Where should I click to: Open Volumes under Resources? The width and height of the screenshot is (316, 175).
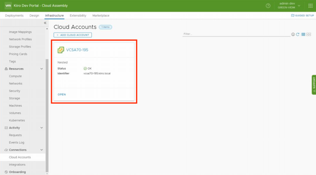pyautogui.click(x=15, y=113)
